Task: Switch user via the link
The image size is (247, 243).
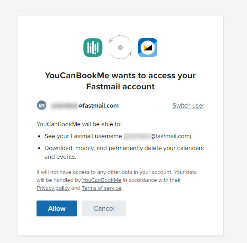Action: coord(188,106)
